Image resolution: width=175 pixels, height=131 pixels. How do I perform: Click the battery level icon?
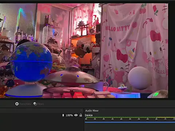click(x=63, y=115)
